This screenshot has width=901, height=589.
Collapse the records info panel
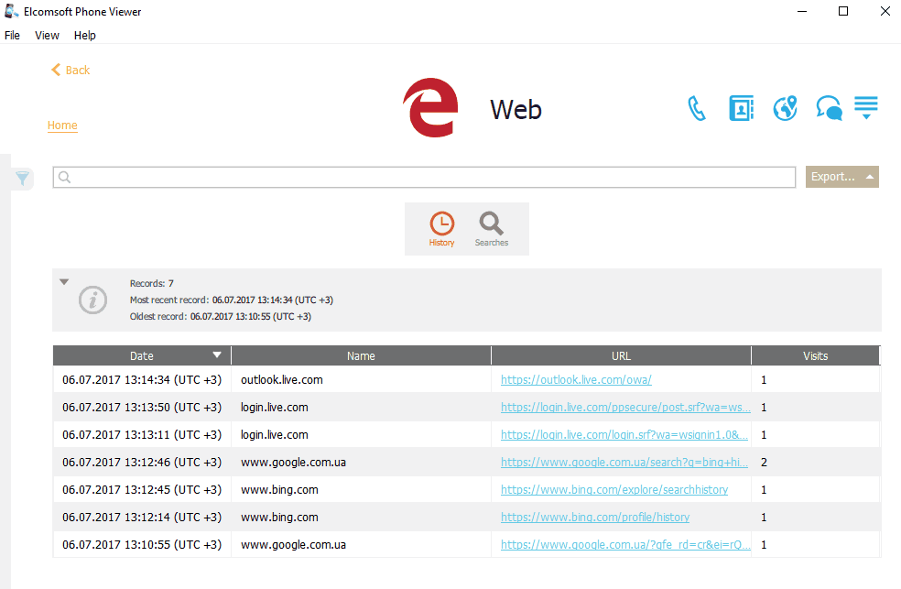[64, 282]
